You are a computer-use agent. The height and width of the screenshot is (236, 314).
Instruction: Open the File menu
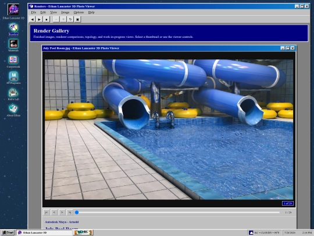tap(34, 12)
